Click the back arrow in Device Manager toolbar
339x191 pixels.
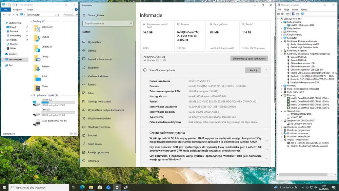click(x=278, y=14)
